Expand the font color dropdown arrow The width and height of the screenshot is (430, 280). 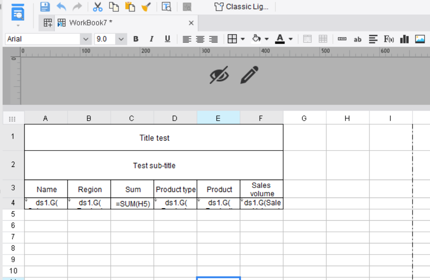coord(291,39)
